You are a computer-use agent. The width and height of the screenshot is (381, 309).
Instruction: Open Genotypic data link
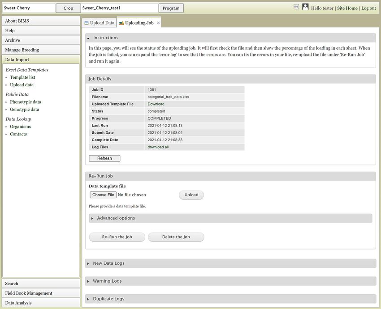coord(25,110)
